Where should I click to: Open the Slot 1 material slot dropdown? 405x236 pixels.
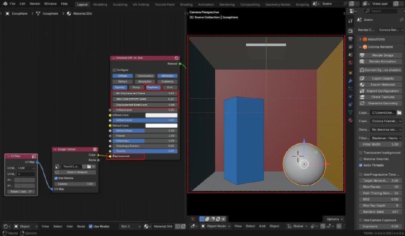(130, 226)
